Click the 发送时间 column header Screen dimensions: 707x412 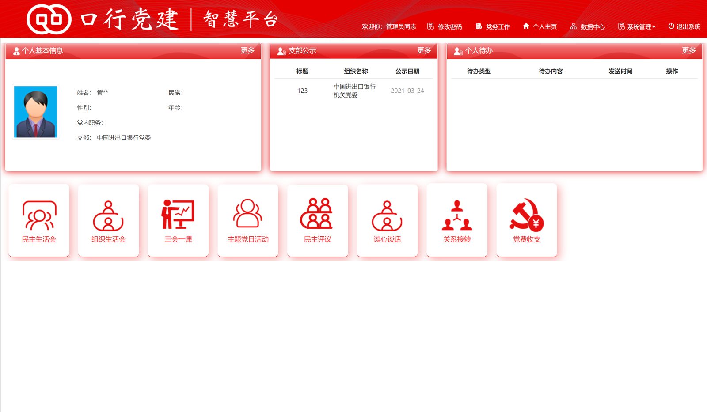click(x=620, y=71)
